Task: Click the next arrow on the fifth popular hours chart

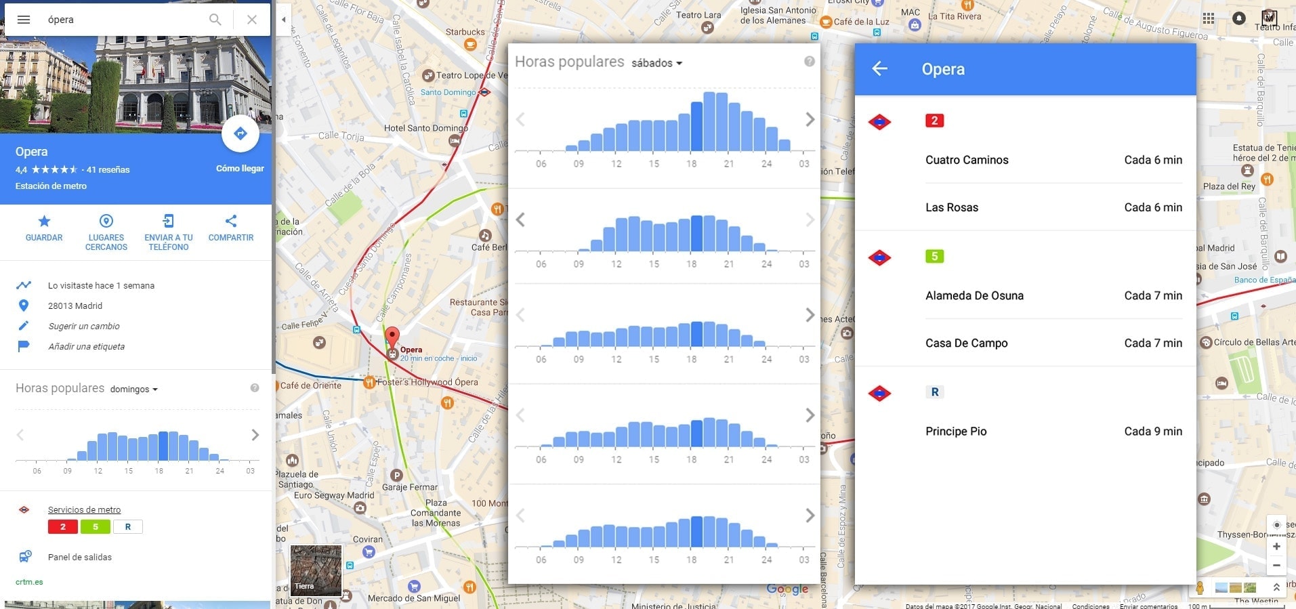Action: [x=810, y=516]
